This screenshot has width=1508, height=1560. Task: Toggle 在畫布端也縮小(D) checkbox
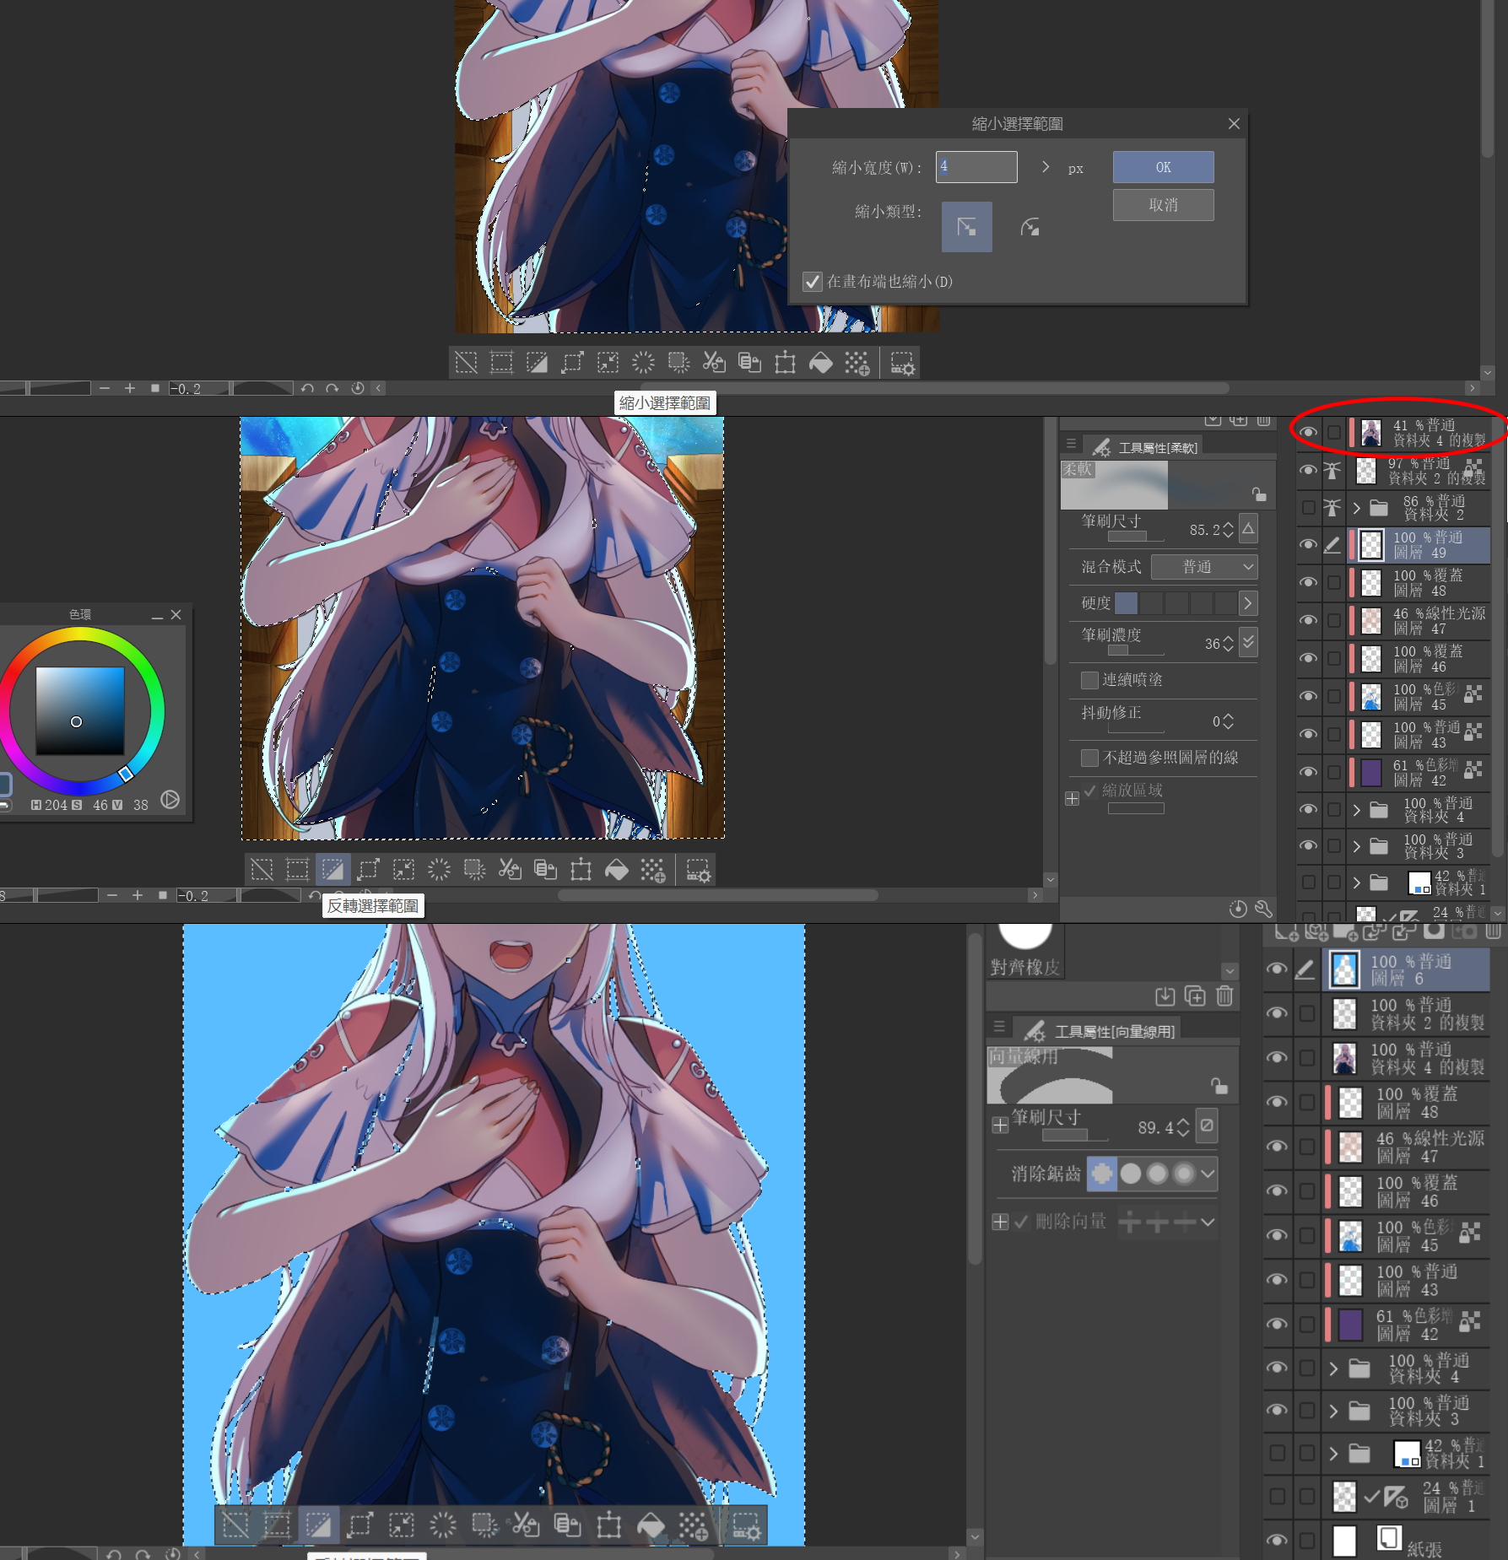point(812,281)
